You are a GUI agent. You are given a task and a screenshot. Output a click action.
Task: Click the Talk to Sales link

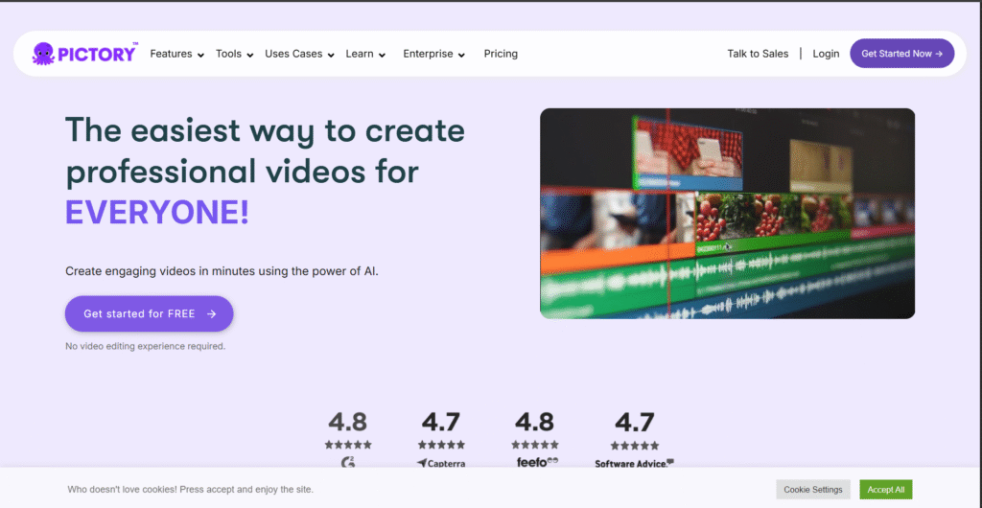pyautogui.click(x=758, y=54)
